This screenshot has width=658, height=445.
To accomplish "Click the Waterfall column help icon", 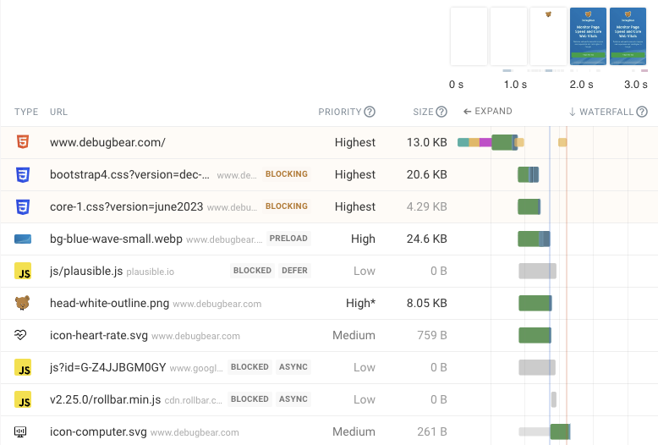I will pyautogui.click(x=642, y=112).
